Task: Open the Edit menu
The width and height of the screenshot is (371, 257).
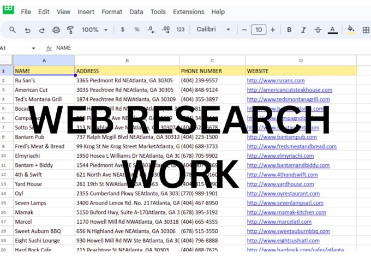Action: [x=44, y=12]
